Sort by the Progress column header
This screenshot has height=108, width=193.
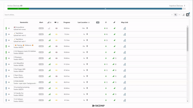(x=67, y=22)
